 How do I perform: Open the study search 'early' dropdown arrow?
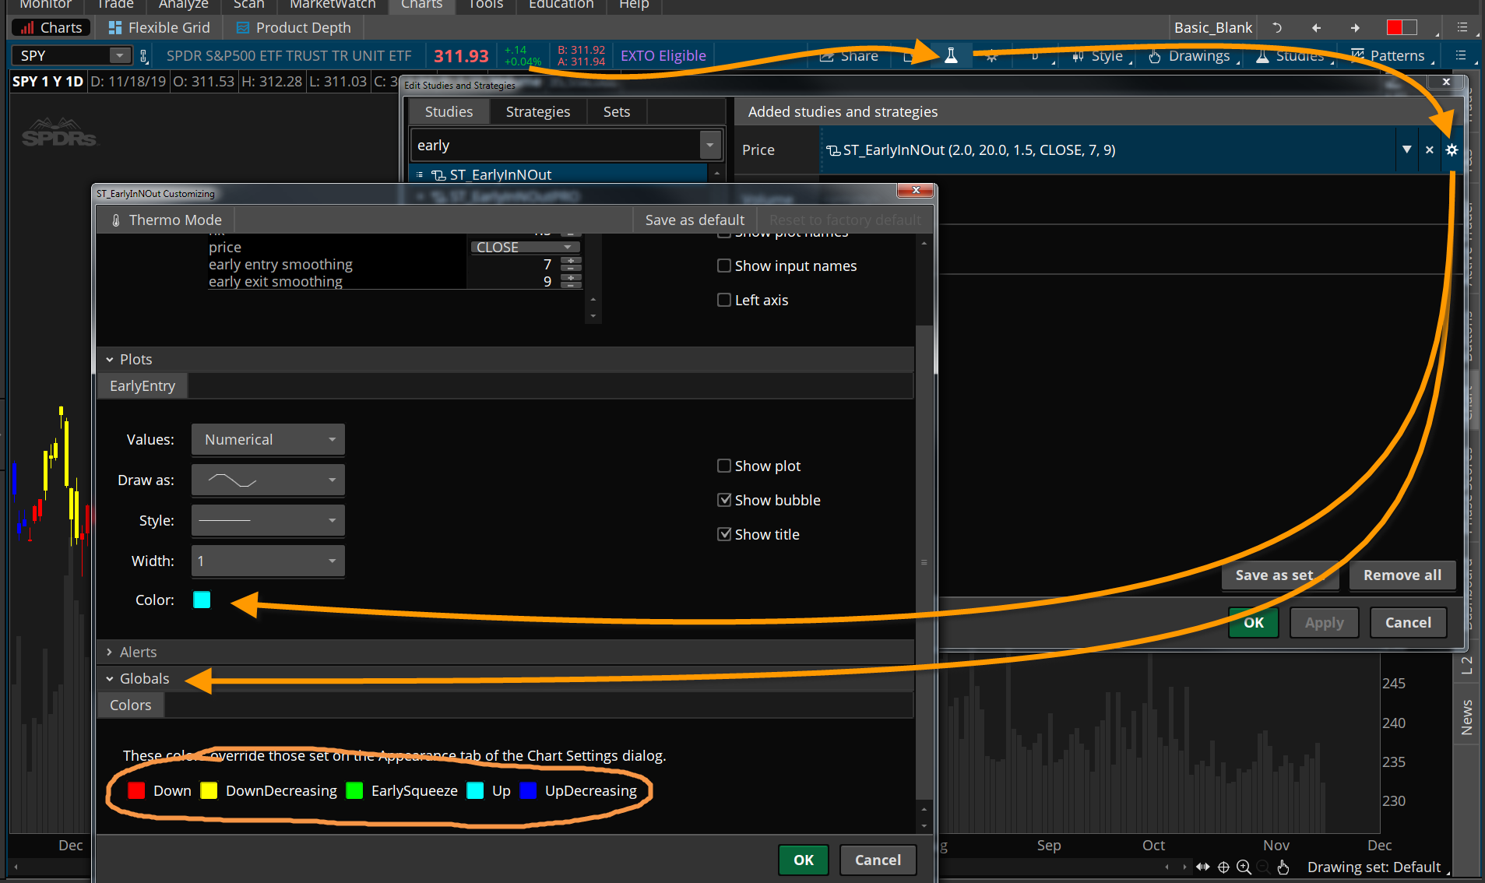pyautogui.click(x=709, y=145)
